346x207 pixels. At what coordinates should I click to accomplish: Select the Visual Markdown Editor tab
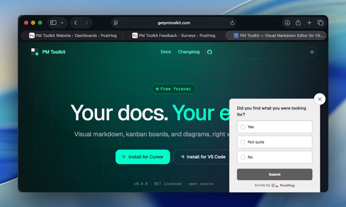(276, 35)
